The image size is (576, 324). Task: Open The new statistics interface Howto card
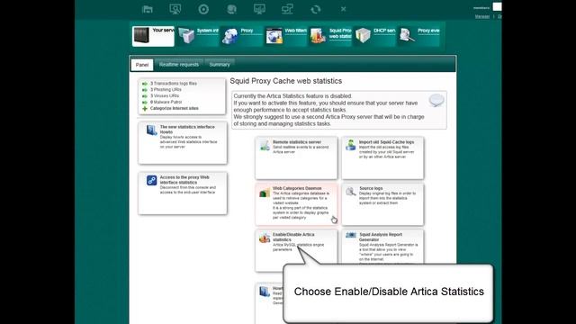pyautogui.click(x=183, y=143)
